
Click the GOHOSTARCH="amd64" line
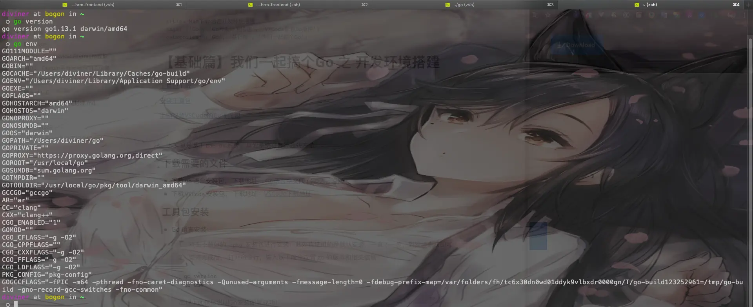[37, 104]
